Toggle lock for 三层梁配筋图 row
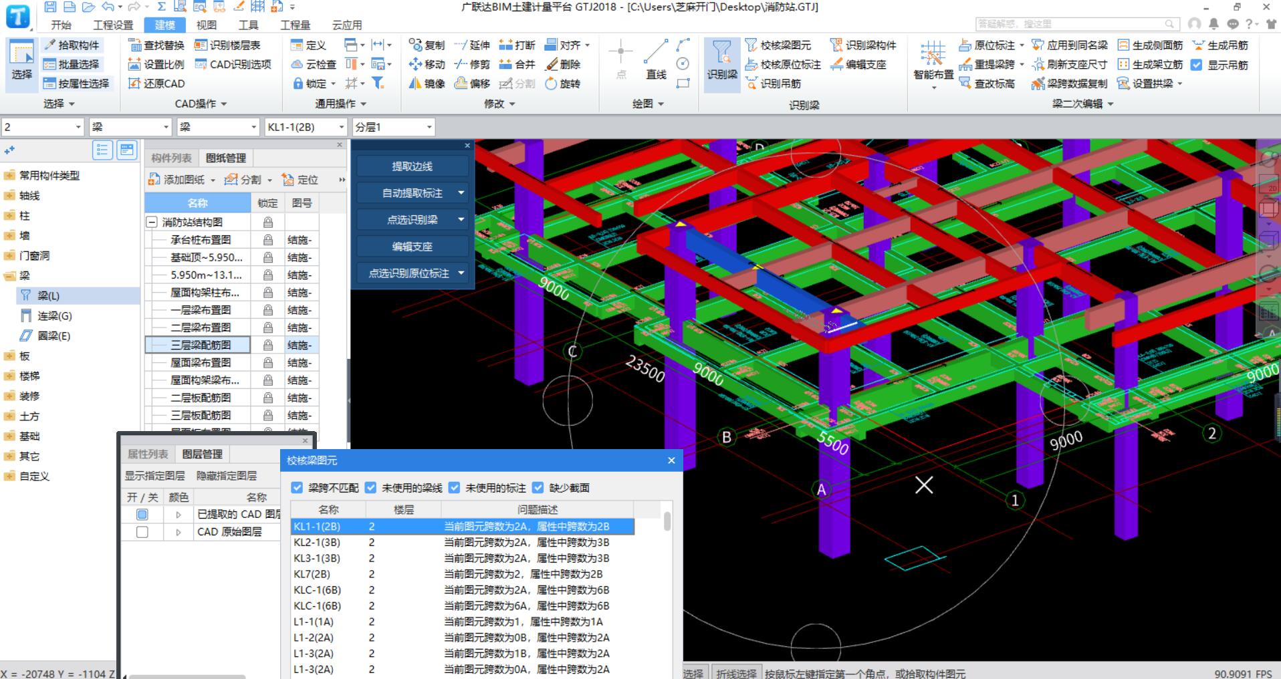Image resolution: width=1281 pixels, height=679 pixels. (x=268, y=345)
